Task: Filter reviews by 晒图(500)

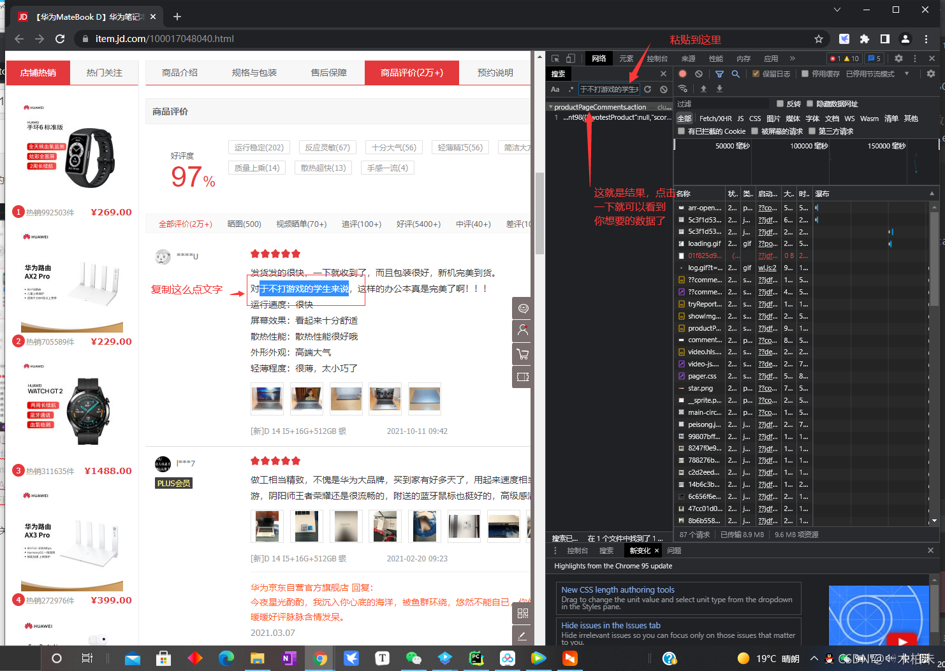Action: click(244, 224)
